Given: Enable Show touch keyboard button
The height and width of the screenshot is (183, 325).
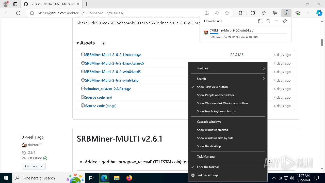Looking at the screenshot, I should [228, 111].
